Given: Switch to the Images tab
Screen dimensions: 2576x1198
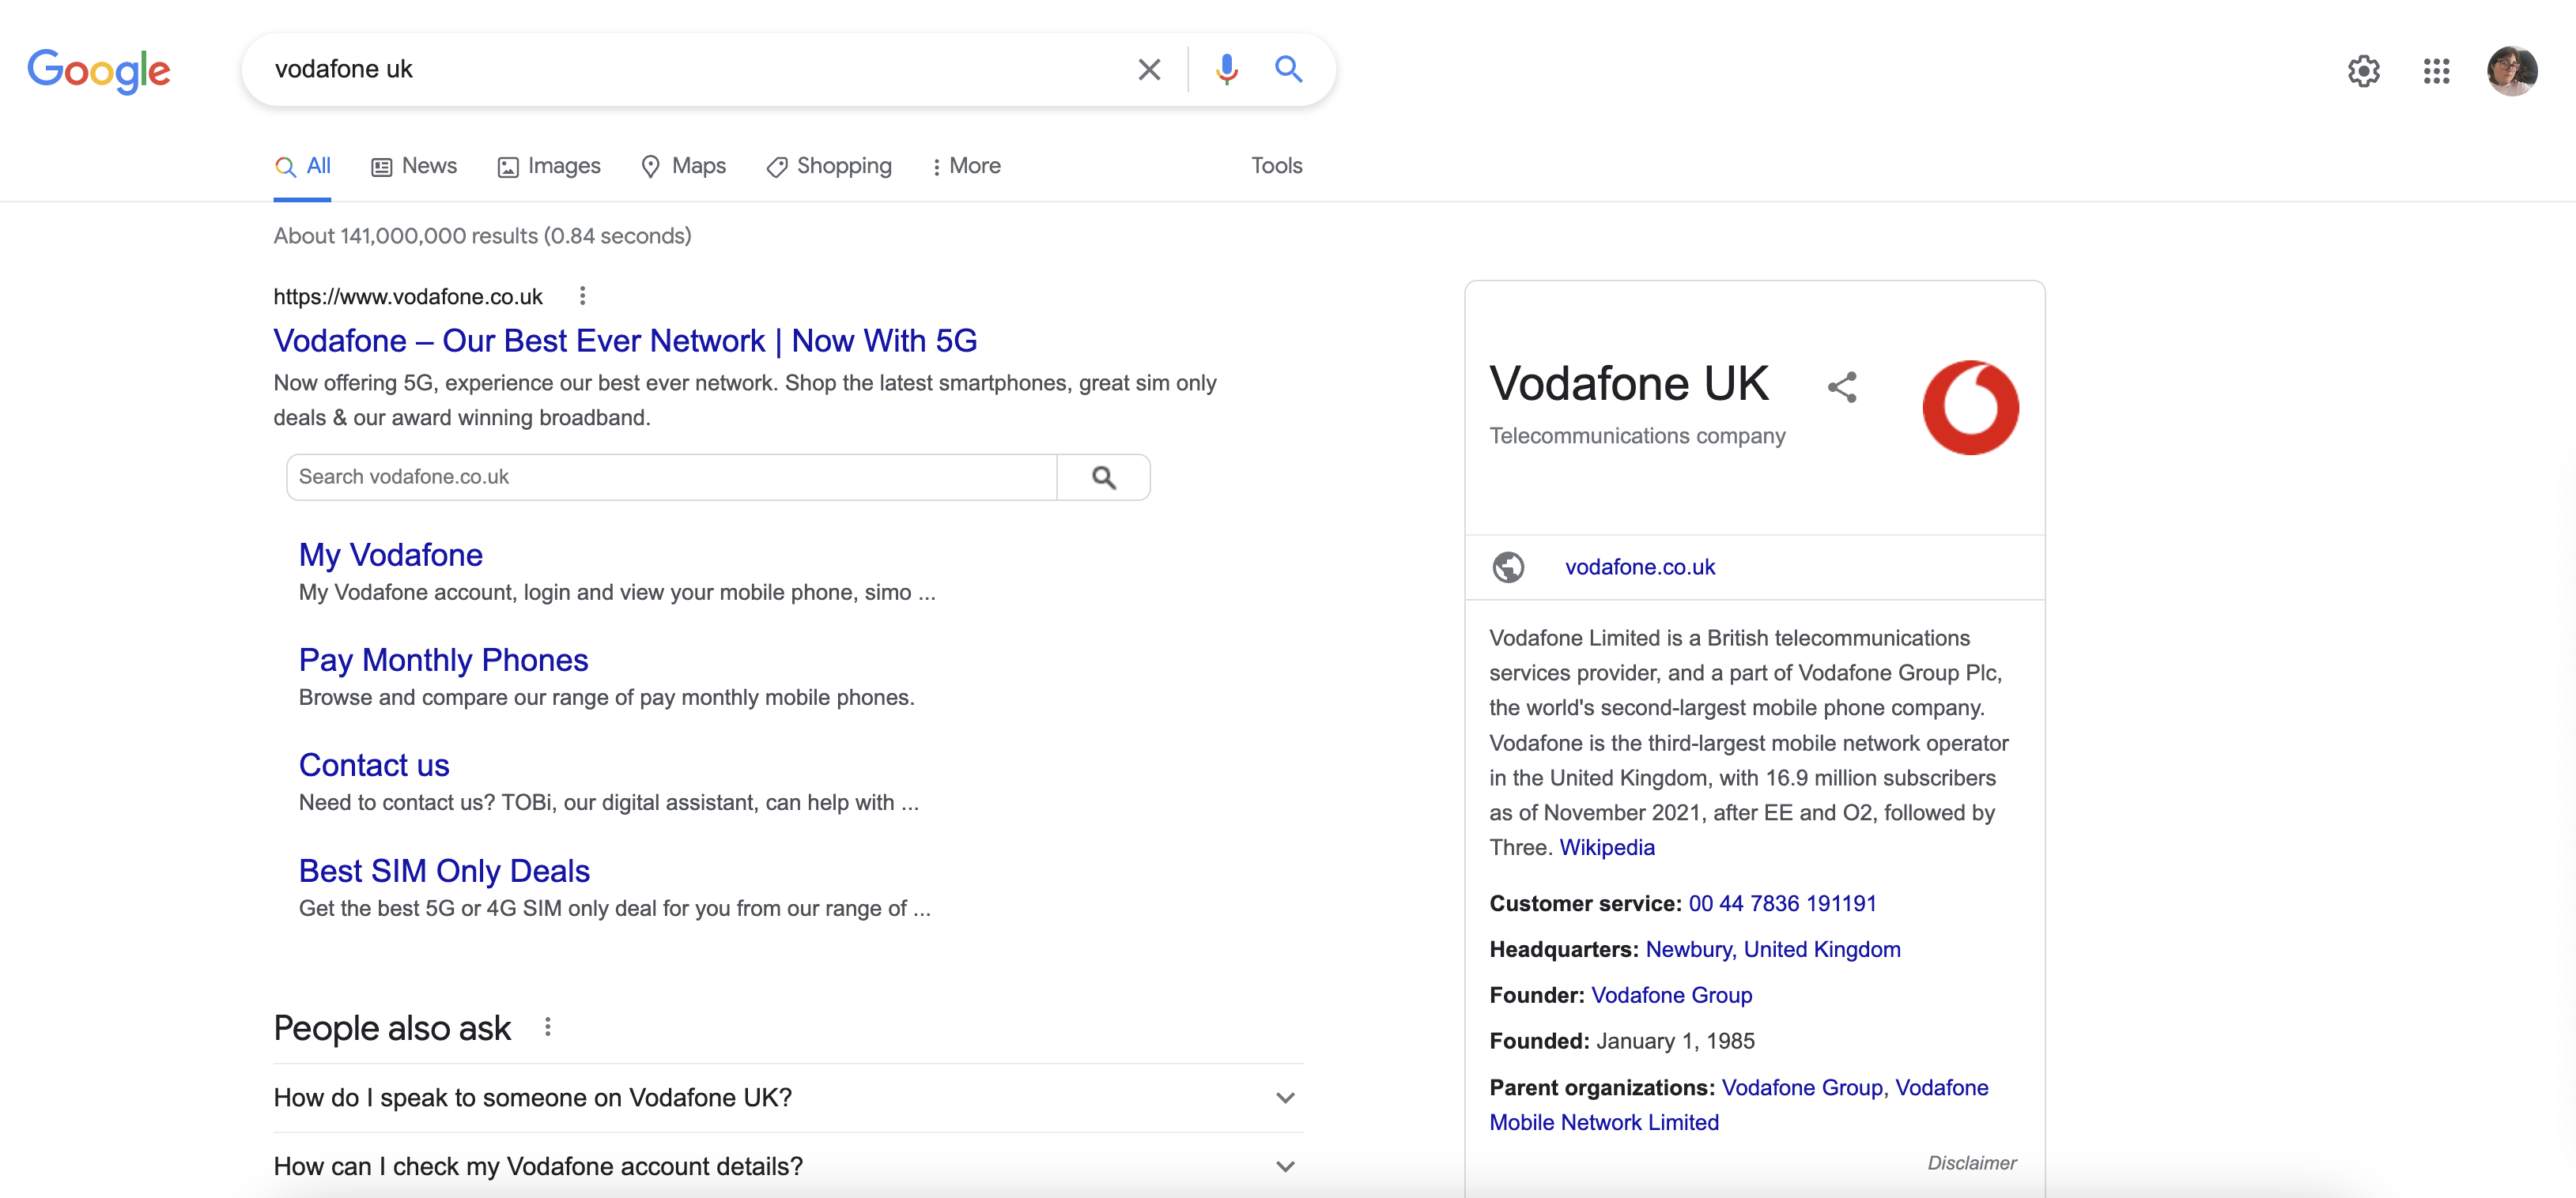Looking at the screenshot, I should click(549, 166).
